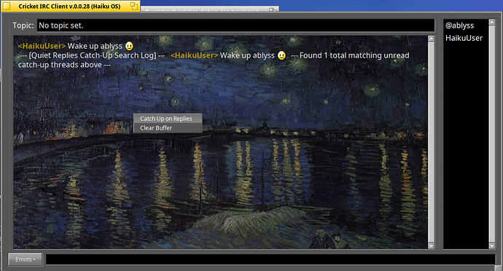Viewport: 503px width, 271px height.
Task: Click the smiley emoticon after first message
Action: coord(129,46)
